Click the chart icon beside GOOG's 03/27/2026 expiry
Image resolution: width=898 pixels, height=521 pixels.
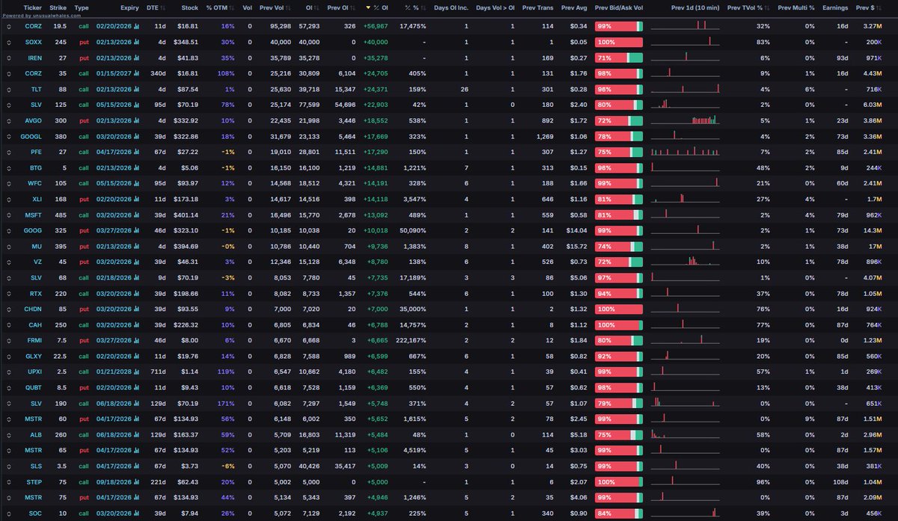point(137,230)
